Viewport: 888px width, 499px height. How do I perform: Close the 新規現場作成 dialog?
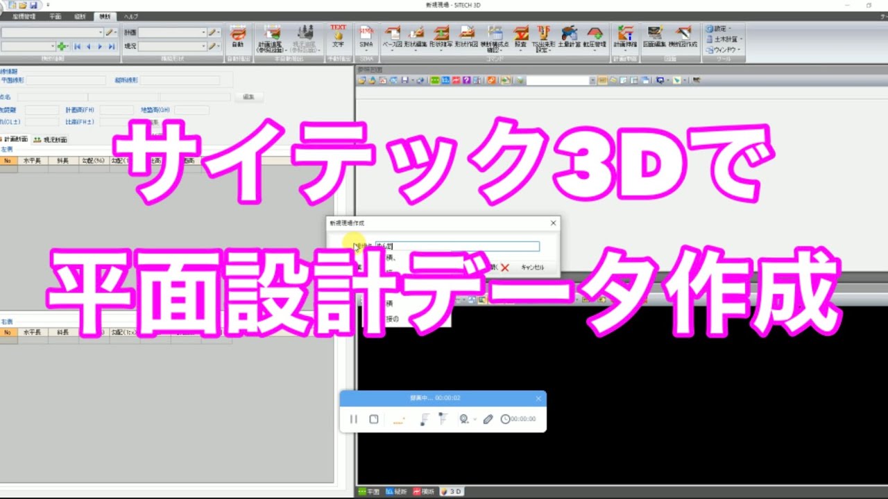tap(553, 223)
